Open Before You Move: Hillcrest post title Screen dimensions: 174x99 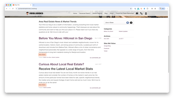65,38
